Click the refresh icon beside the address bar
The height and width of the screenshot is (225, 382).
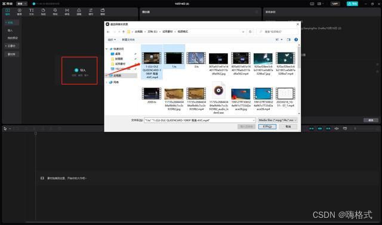(250, 32)
